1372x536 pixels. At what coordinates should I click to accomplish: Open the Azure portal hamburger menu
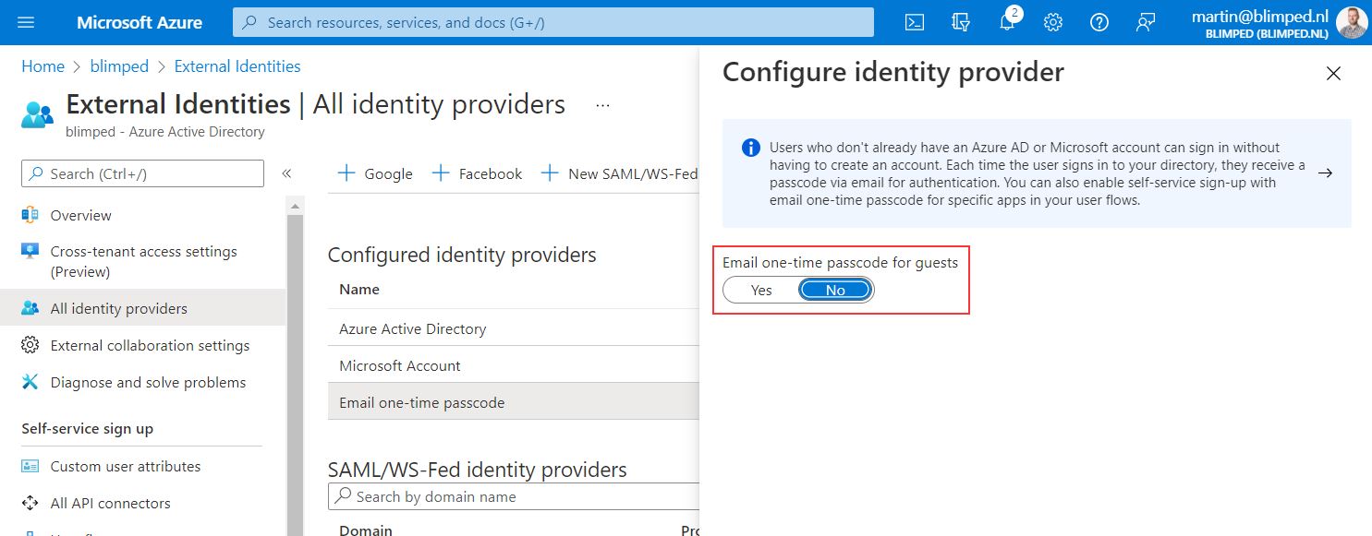(26, 22)
